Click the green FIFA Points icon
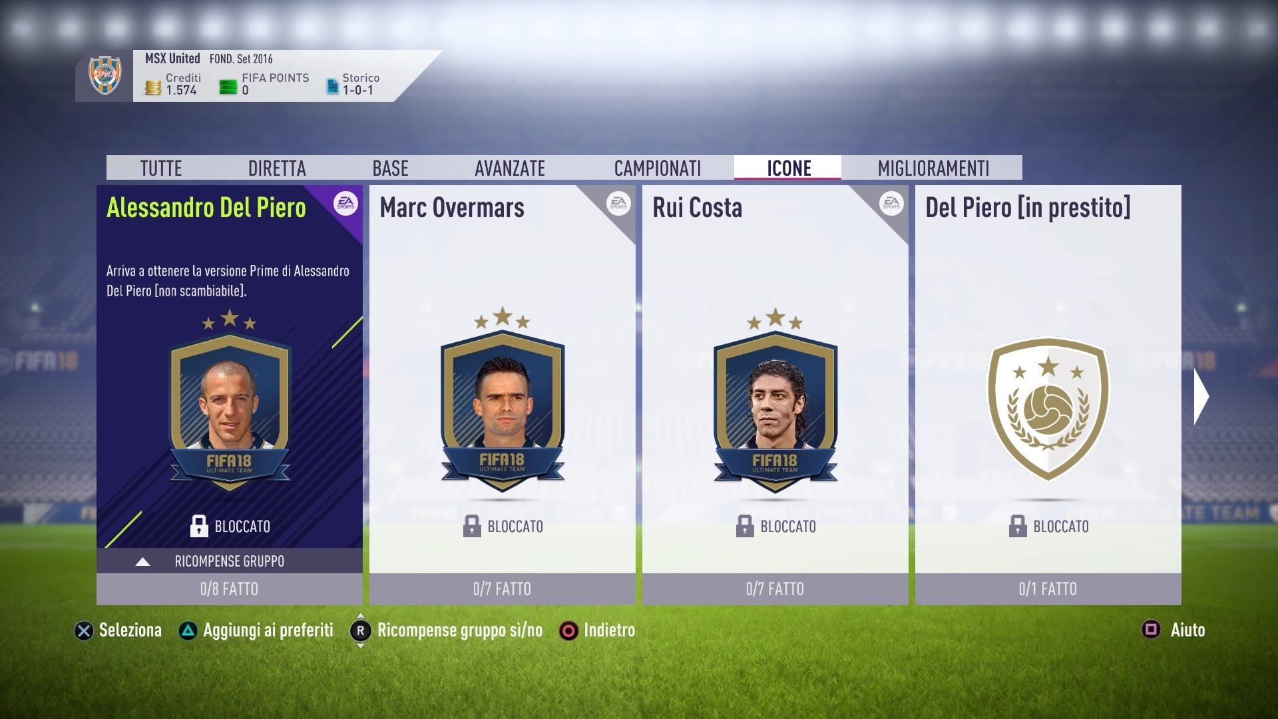 tap(228, 87)
